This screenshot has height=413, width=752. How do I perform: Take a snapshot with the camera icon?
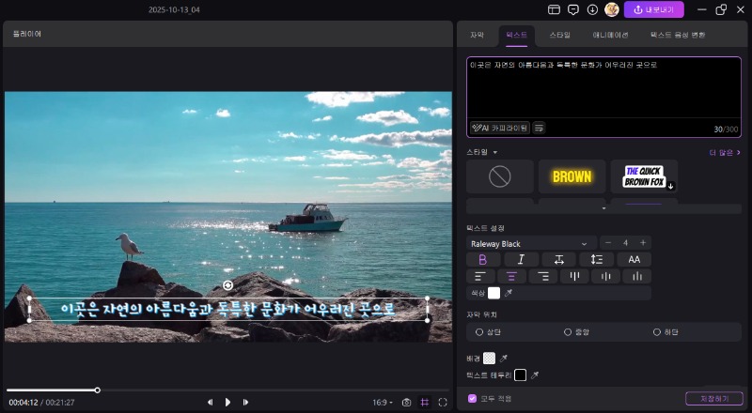click(x=406, y=402)
